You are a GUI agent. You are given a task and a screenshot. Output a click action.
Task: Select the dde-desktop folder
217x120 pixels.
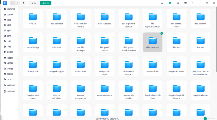pyautogui.click(x=33, y=42)
